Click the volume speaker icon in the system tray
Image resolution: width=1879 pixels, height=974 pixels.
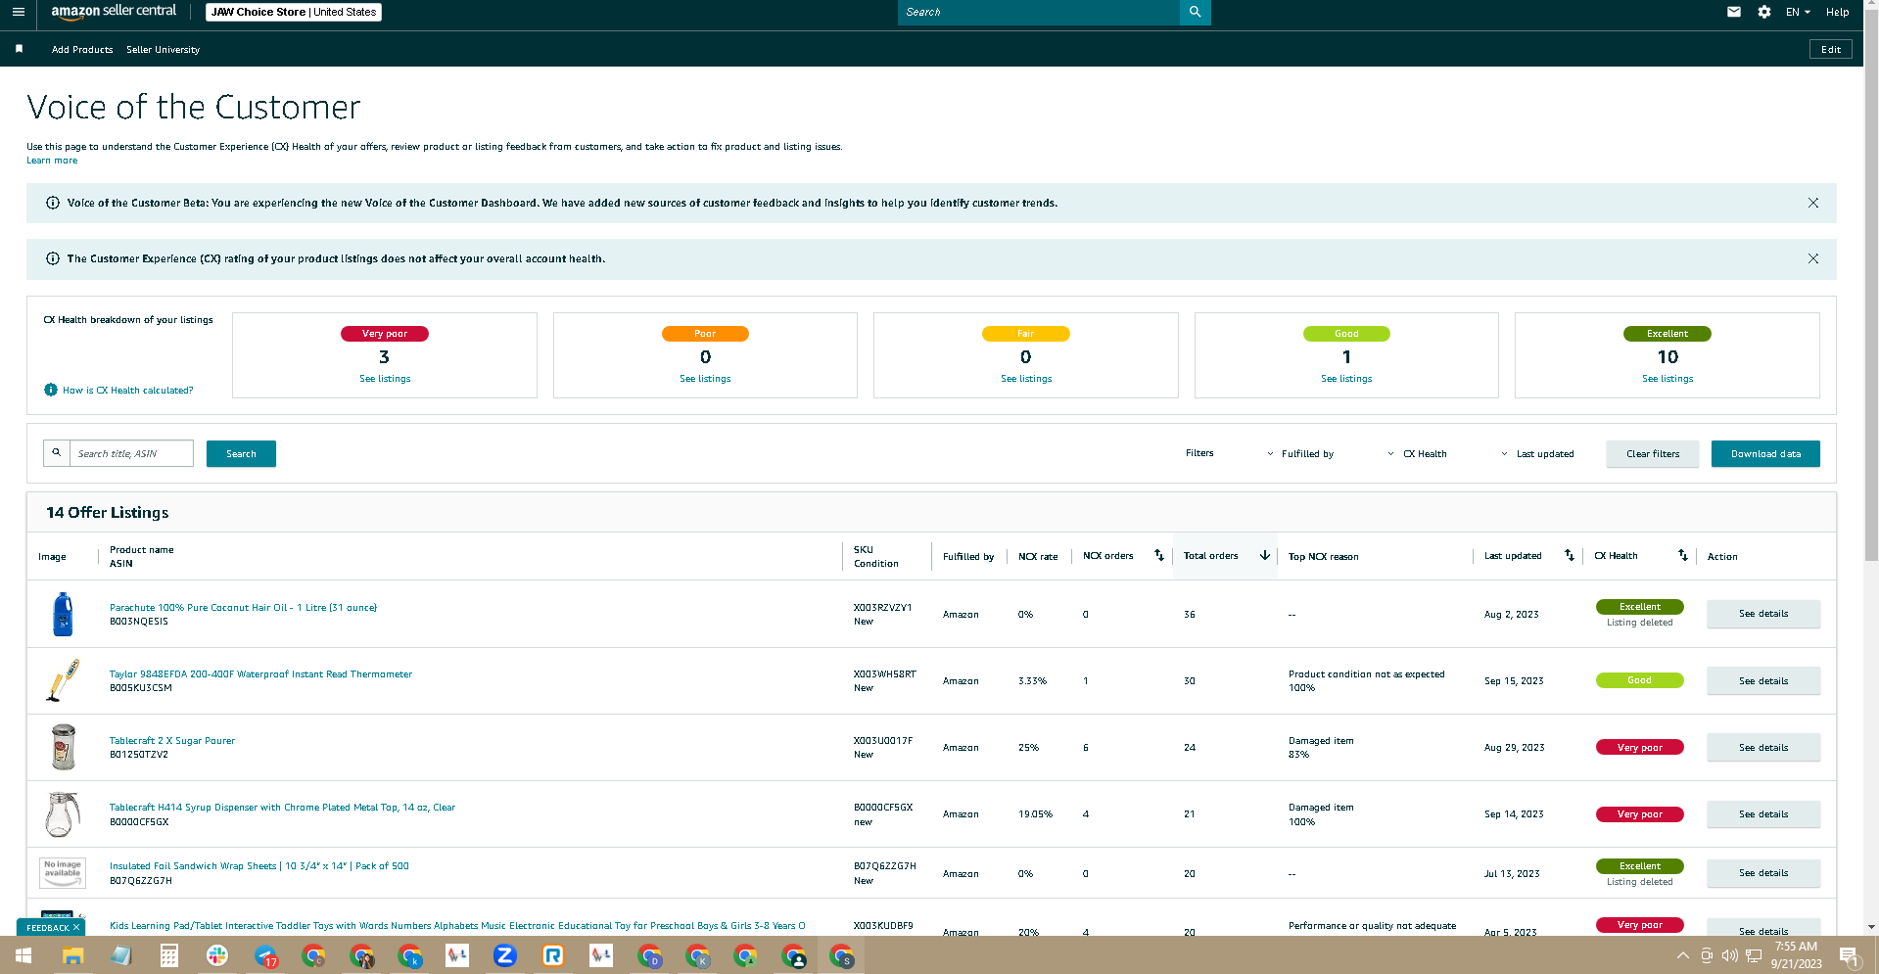point(1730,955)
